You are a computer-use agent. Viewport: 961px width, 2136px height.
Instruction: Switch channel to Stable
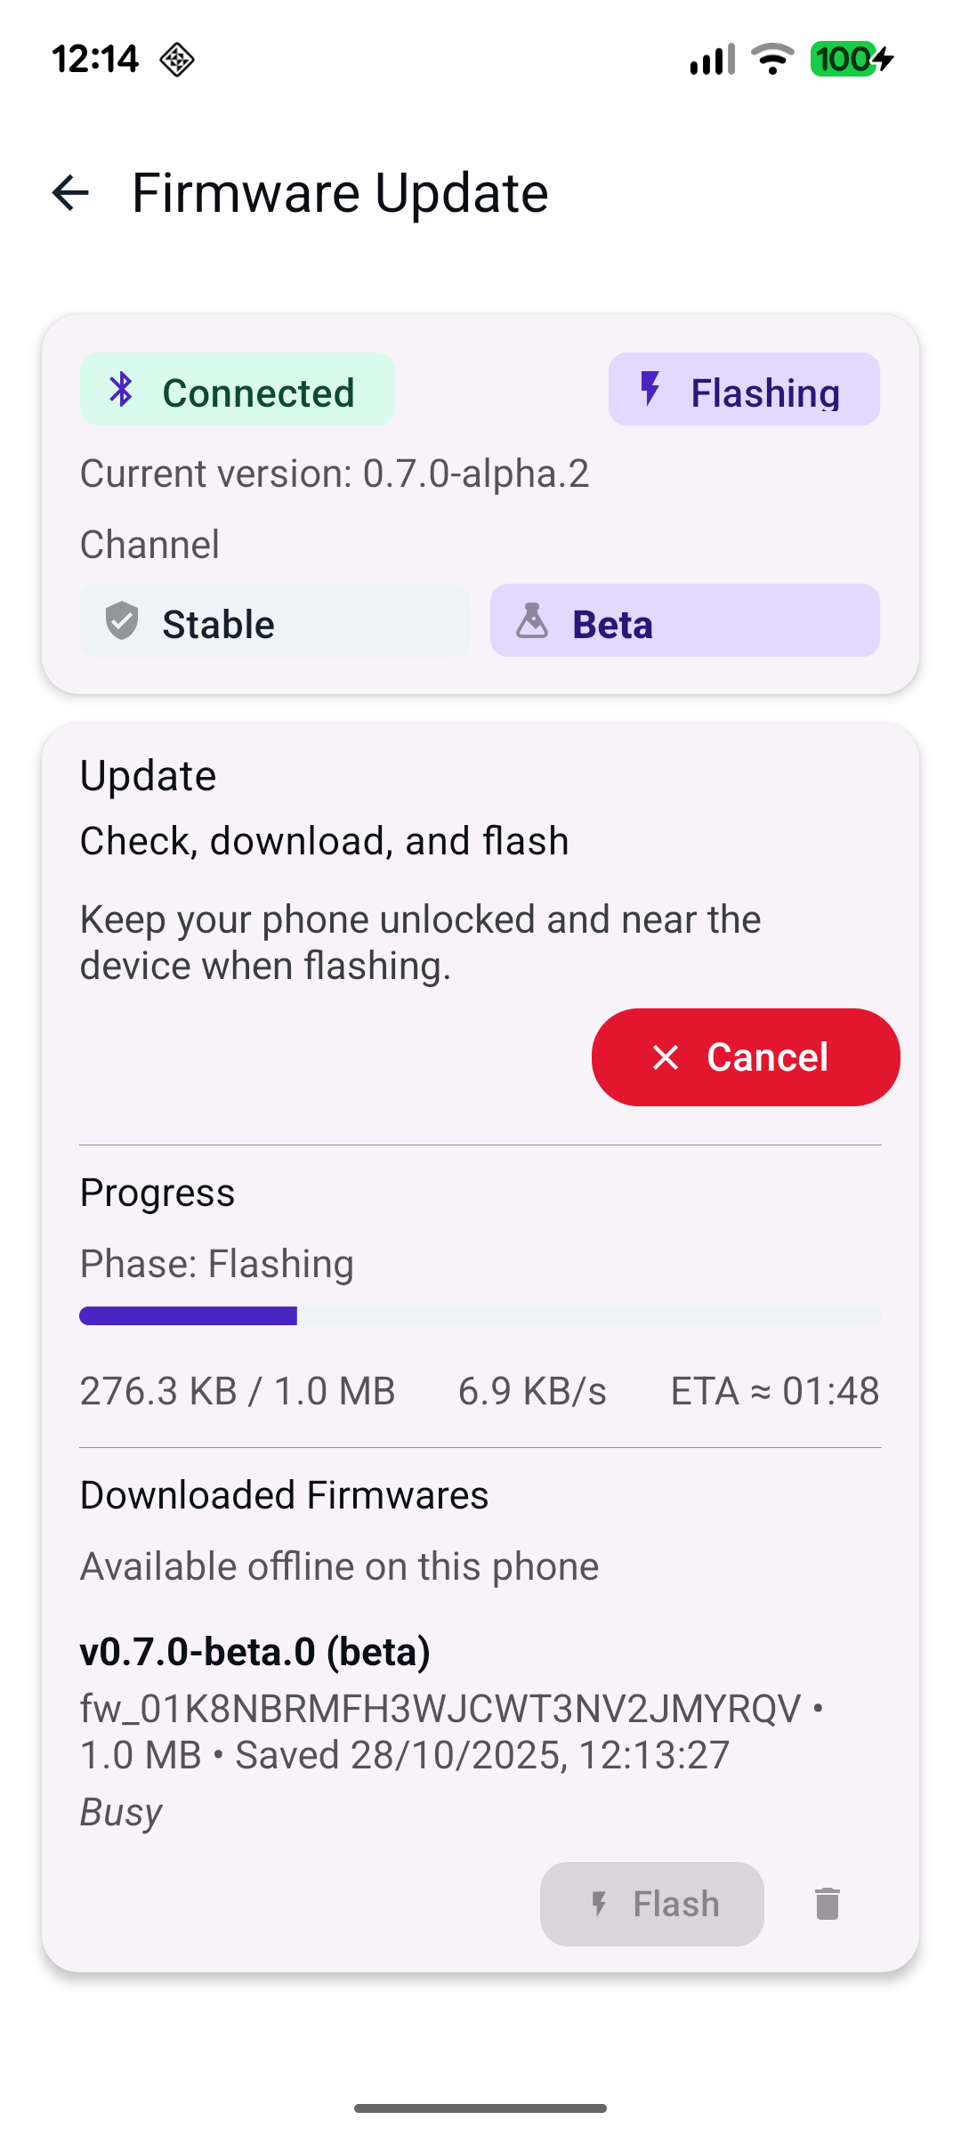275,621
